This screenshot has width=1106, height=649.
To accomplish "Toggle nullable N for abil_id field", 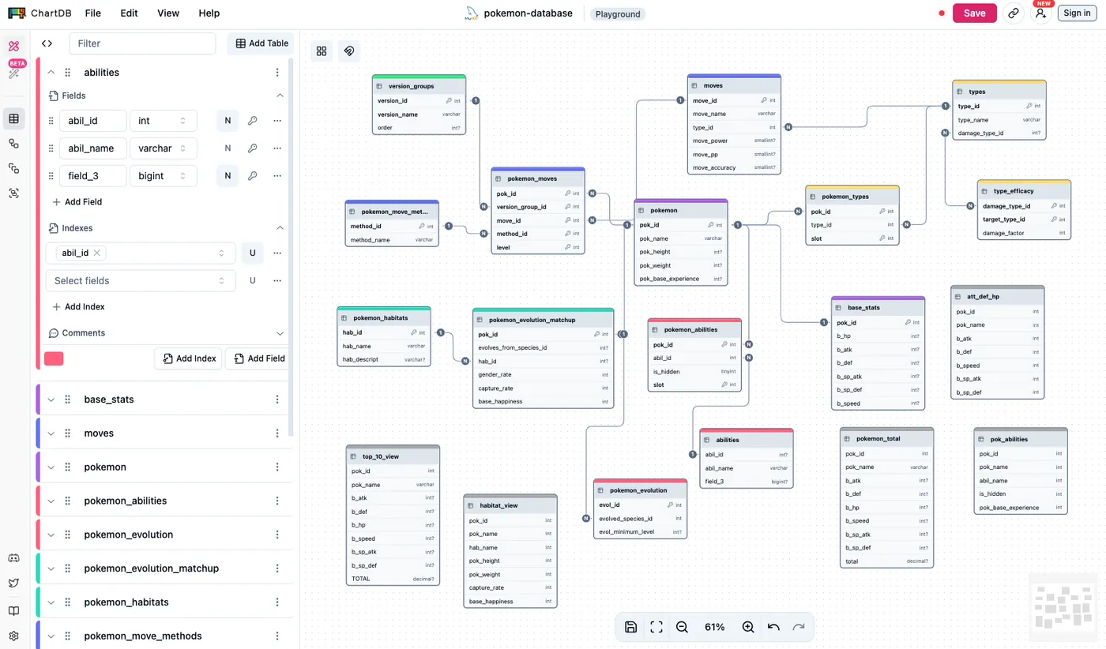I will [x=228, y=121].
